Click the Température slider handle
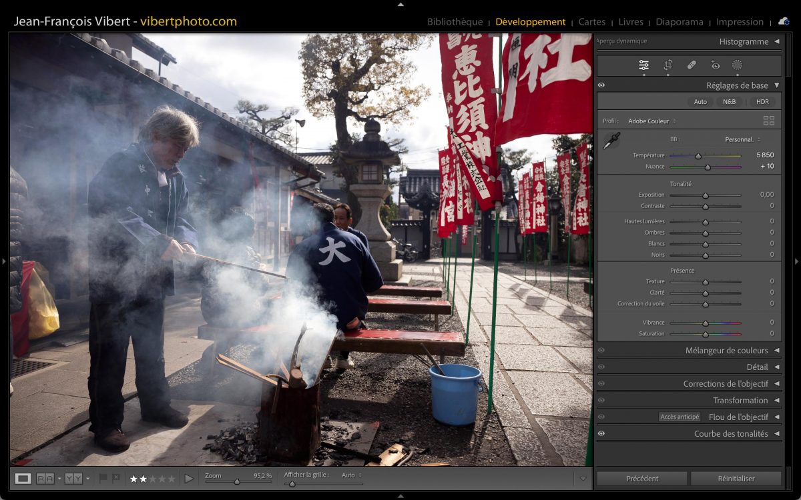 (x=698, y=156)
